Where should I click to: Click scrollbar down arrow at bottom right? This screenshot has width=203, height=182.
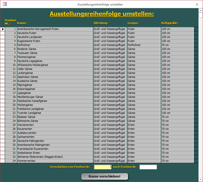click(x=201, y=179)
